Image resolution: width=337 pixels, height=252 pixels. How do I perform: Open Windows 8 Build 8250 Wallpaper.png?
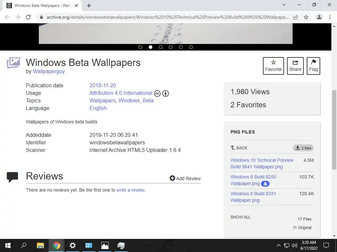coord(253,180)
